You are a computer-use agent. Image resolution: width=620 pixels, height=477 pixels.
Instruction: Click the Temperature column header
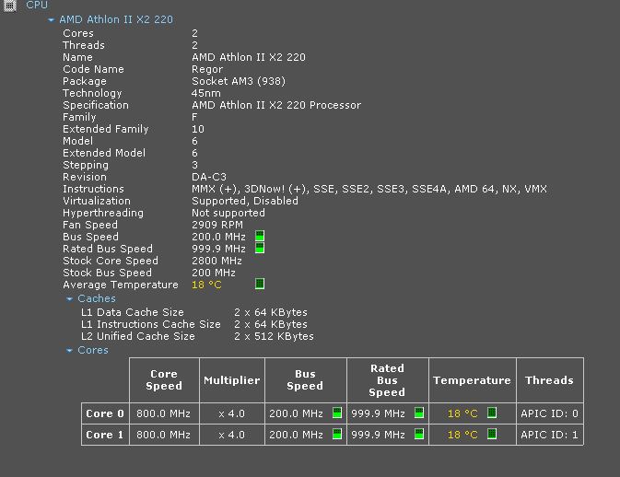[472, 379]
